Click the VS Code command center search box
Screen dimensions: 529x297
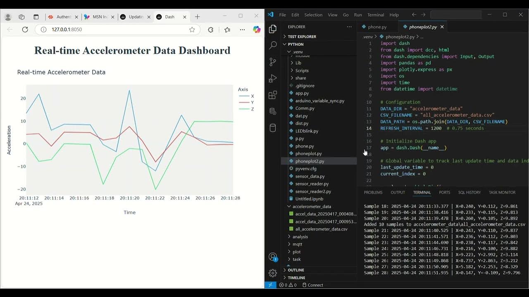click(x=456, y=15)
